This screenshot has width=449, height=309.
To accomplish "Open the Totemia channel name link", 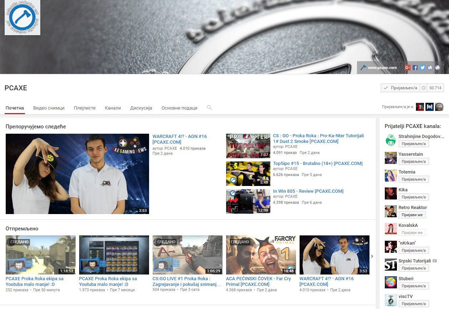I will click(407, 172).
